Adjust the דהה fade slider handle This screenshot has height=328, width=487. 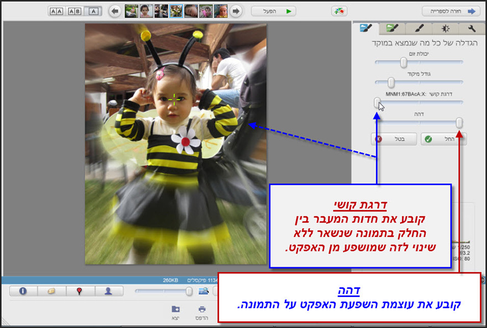[x=460, y=123]
